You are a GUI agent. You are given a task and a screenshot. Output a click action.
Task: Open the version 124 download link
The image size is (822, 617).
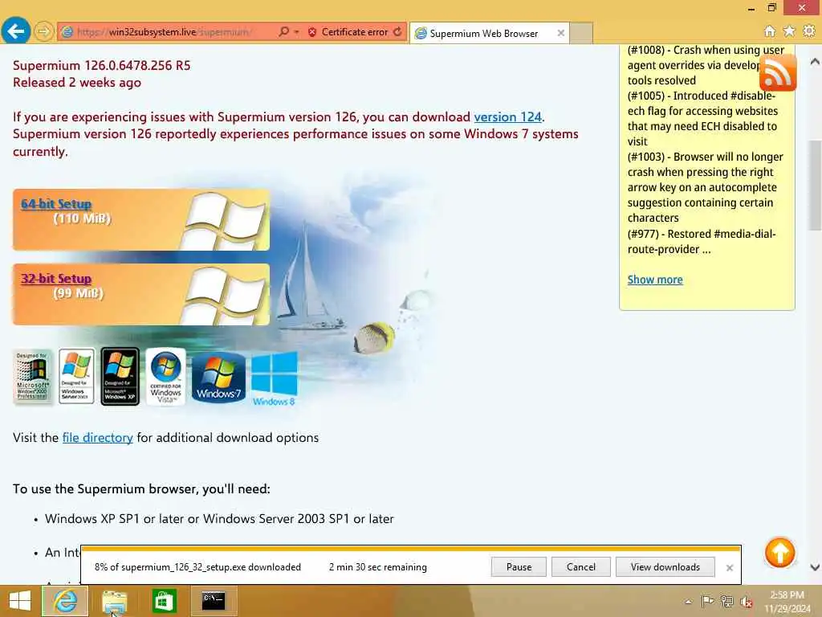[507, 117]
